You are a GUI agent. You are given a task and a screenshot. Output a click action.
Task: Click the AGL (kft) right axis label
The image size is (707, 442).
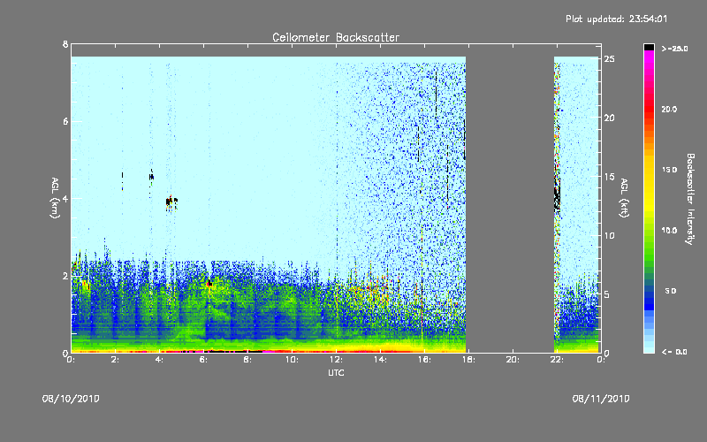point(624,198)
